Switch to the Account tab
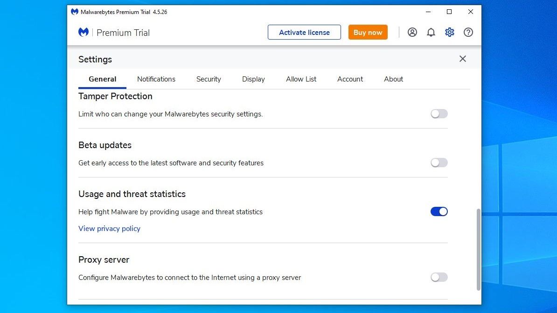Viewport: 557px width, 313px height. pyautogui.click(x=350, y=79)
